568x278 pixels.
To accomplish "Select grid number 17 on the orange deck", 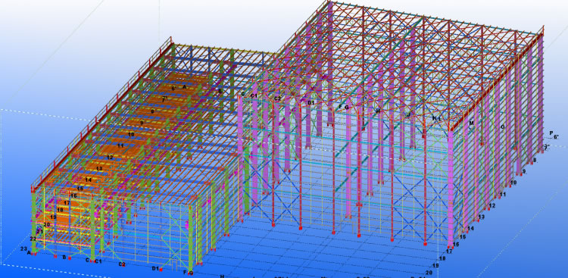I will [x=67, y=202].
